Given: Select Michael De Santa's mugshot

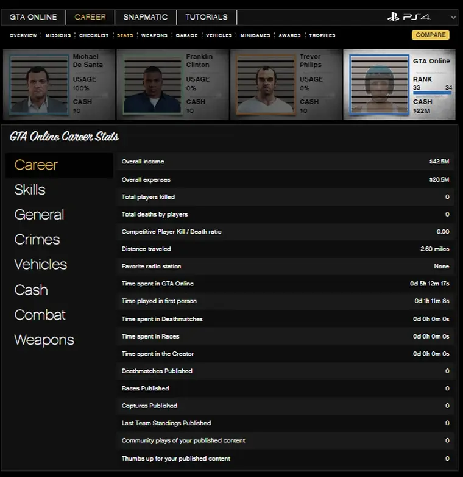Looking at the screenshot, I should (x=40, y=85).
